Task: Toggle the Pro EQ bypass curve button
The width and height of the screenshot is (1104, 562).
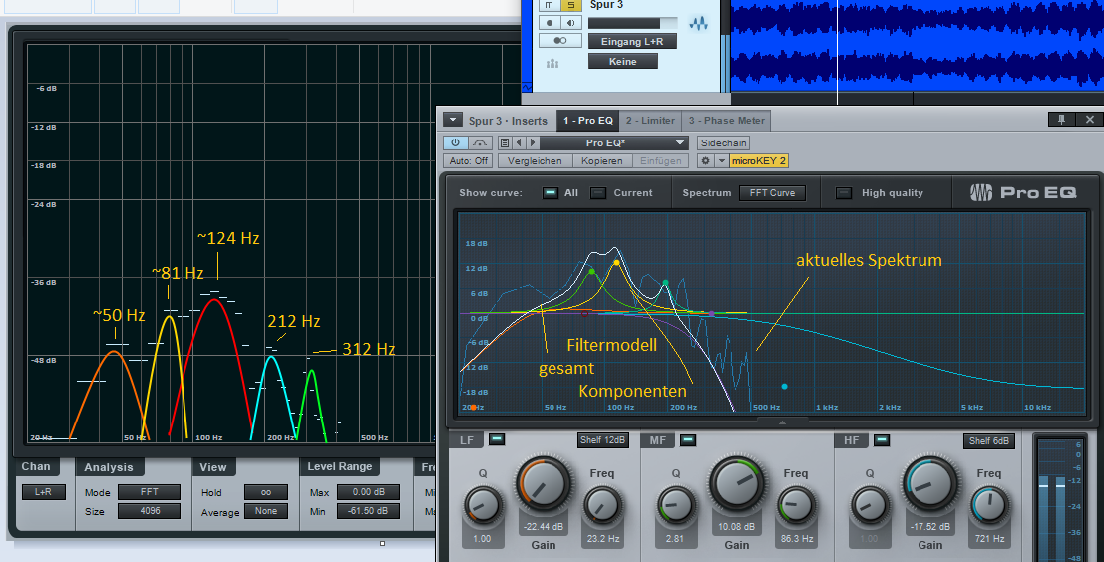Action: [x=480, y=142]
